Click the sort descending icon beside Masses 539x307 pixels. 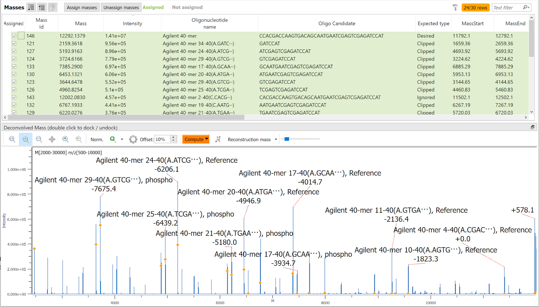[31, 7]
